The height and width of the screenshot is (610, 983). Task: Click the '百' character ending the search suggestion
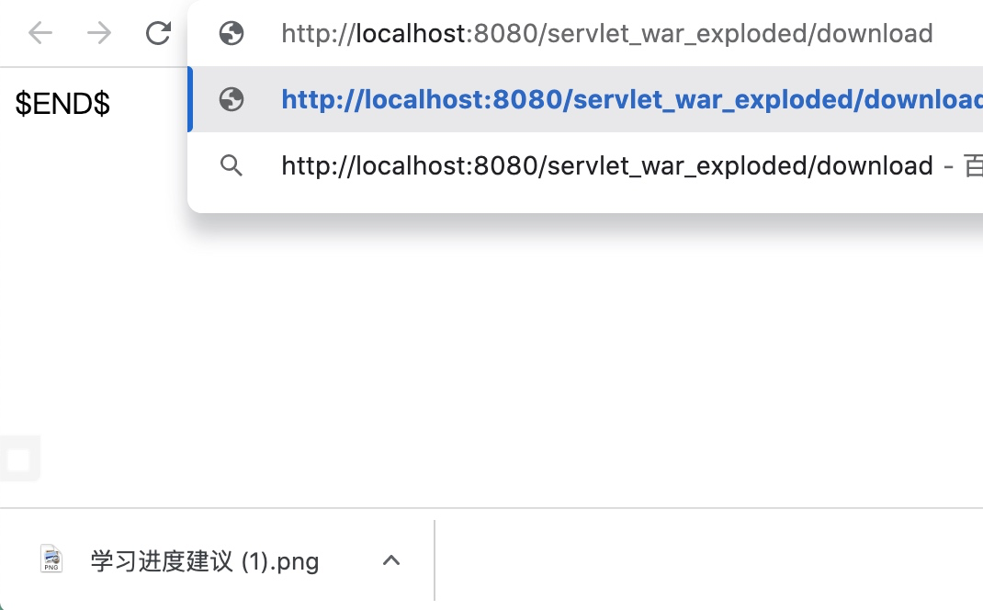pyautogui.click(x=972, y=165)
